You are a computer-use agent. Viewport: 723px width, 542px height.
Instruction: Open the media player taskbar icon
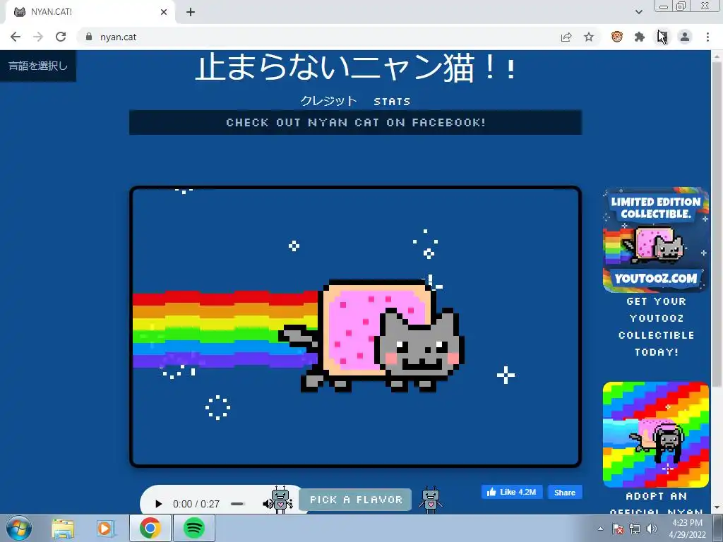tap(106, 528)
